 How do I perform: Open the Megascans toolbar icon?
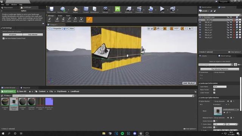point(118,10)
